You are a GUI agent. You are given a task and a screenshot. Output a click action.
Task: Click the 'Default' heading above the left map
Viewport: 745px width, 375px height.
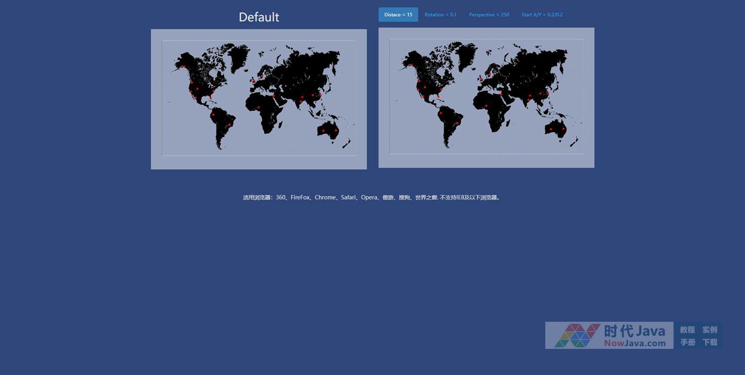[259, 17]
